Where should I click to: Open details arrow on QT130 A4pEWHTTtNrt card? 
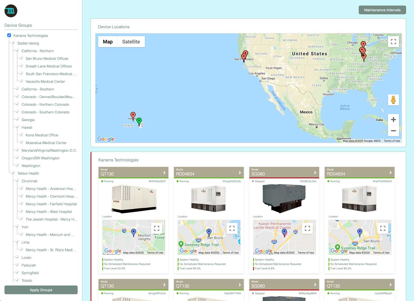point(240,285)
